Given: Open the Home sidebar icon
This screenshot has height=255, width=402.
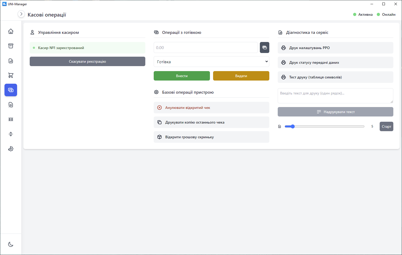Looking at the screenshot, I should coord(11,31).
